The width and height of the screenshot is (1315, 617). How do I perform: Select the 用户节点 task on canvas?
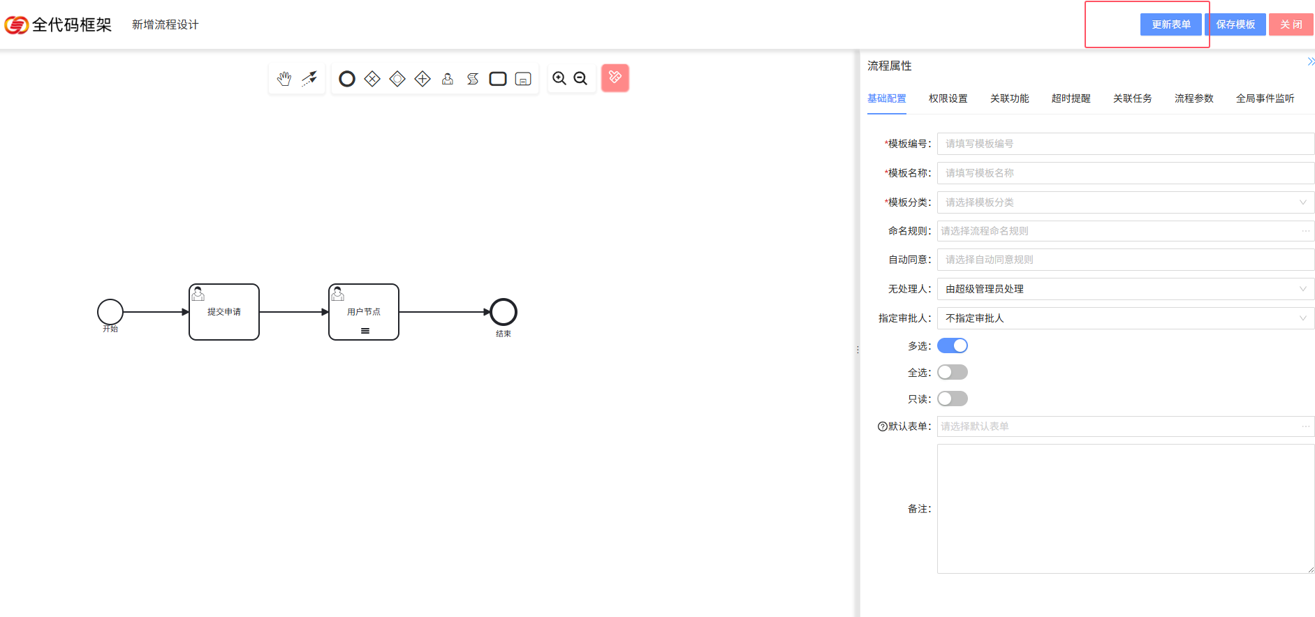(x=364, y=312)
